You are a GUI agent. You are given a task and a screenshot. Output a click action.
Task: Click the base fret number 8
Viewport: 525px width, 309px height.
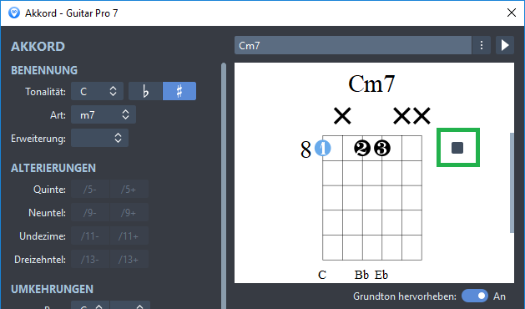point(305,149)
